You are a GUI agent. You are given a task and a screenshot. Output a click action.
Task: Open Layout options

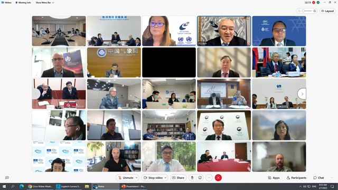coord(327,11)
